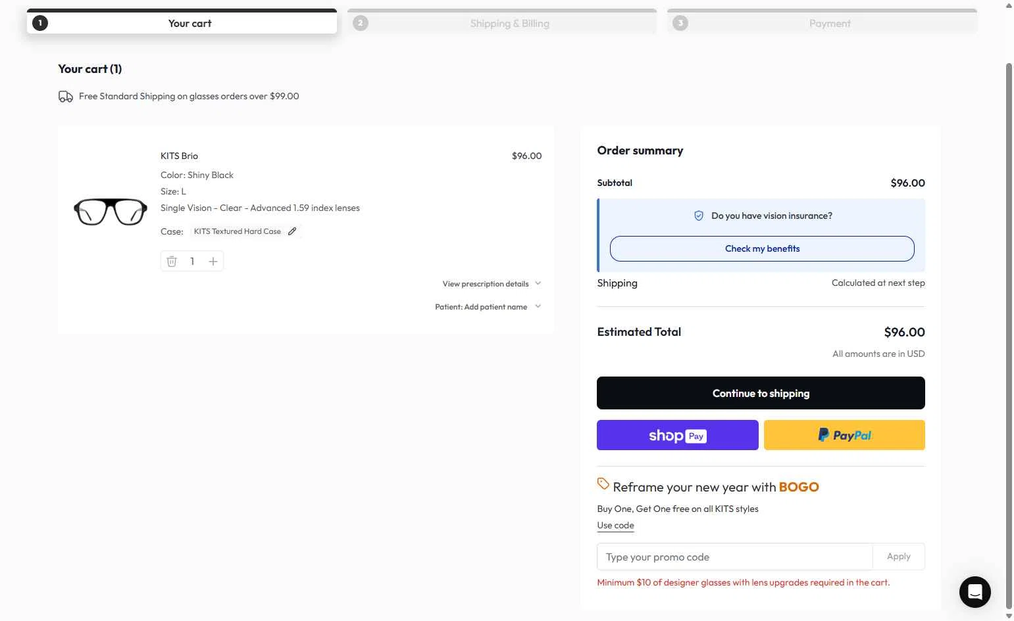The width and height of the screenshot is (1014, 621).
Task: Click the page vertical scrollbar
Action: tap(1009, 335)
